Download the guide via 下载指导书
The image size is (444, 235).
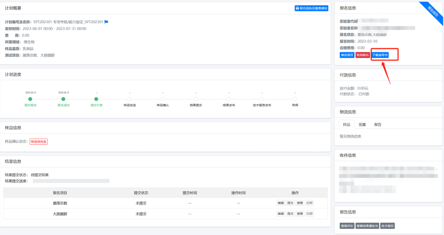coord(380,55)
